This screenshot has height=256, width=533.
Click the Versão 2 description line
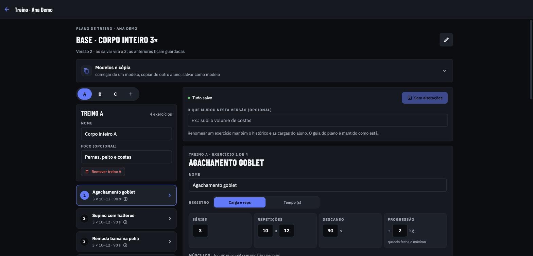click(x=130, y=52)
